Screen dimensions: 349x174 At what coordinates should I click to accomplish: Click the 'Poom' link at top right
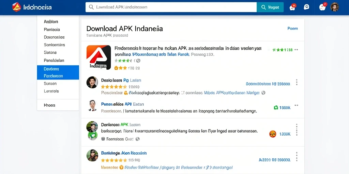pyautogui.click(x=292, y=29)
